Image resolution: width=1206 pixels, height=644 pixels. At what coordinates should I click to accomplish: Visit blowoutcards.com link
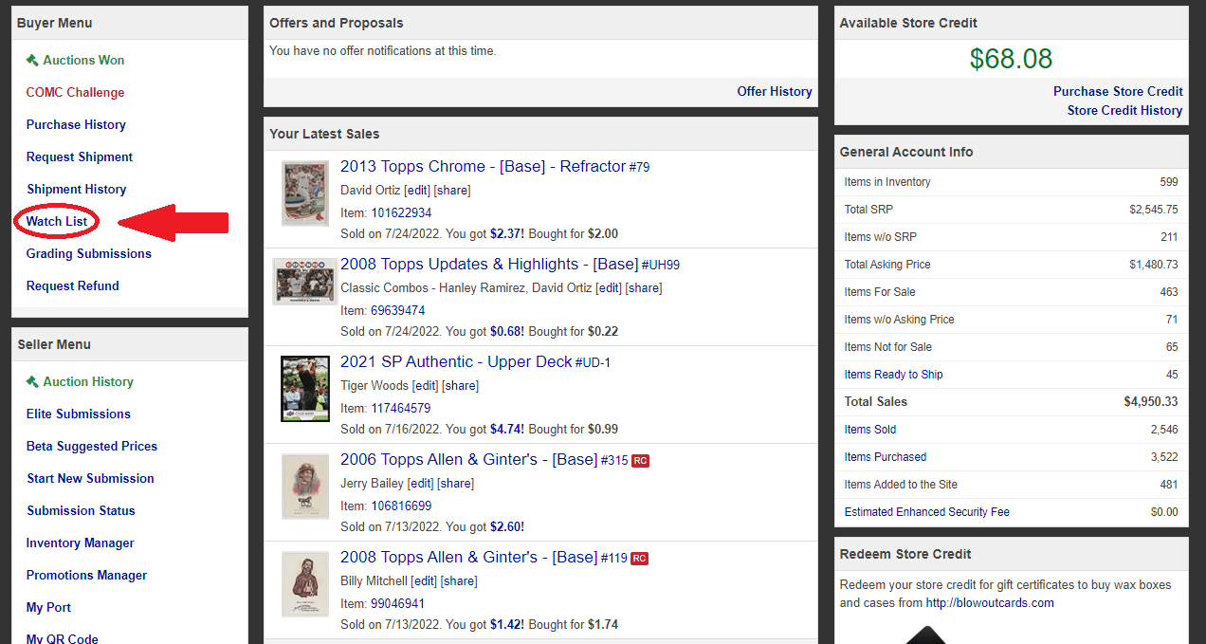990,602
